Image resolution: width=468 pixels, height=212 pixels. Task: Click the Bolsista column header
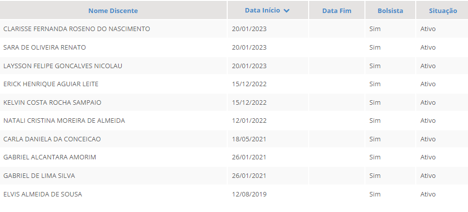[390, 11]
